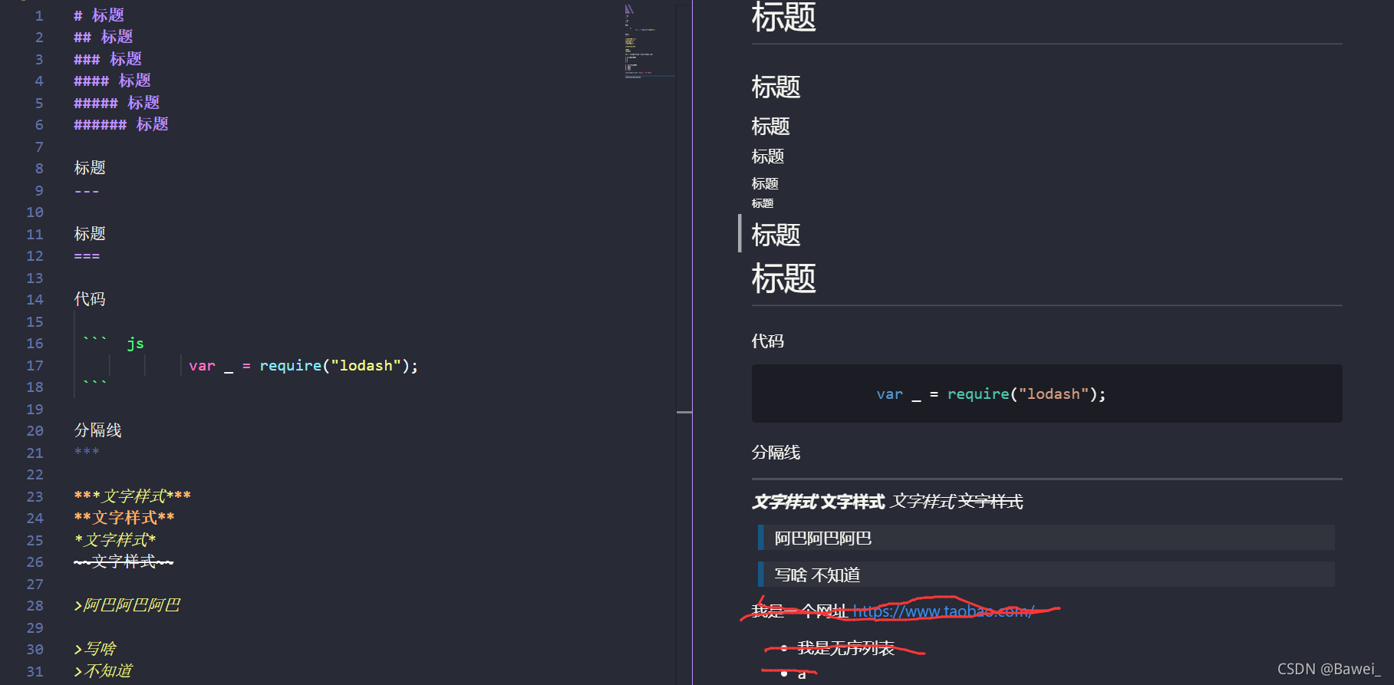The image size is (1394, 685).
Task: Click the '>写啥' source line
Action: coord(95,650)
